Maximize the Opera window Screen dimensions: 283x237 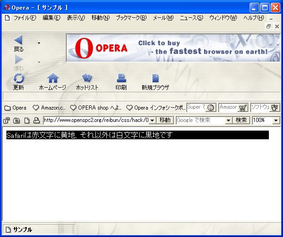pos(265,8)
